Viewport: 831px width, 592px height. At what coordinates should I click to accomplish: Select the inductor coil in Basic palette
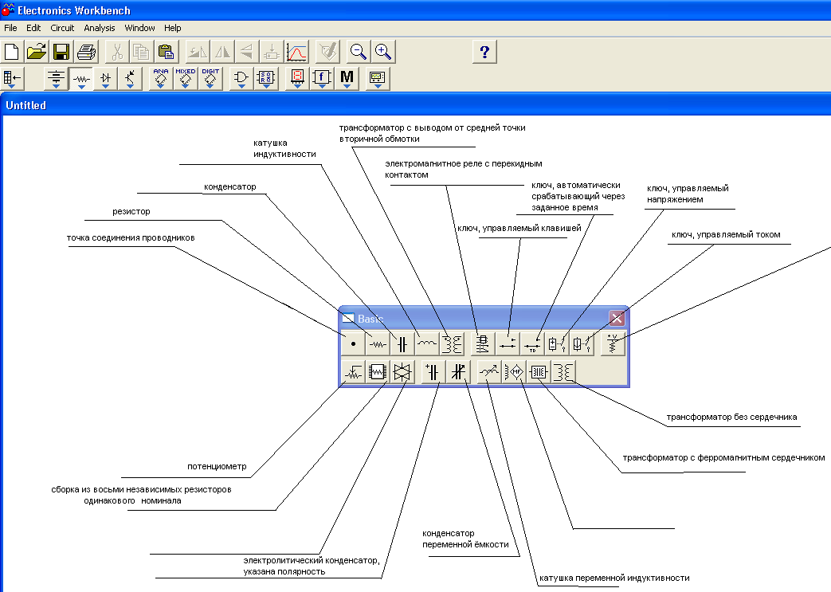click(427, 344)
